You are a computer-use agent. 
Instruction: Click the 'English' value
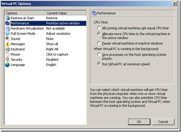click(51, 65)
